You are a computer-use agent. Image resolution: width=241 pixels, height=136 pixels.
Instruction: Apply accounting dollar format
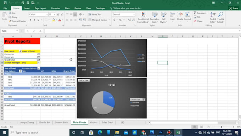tap(114, 20)
